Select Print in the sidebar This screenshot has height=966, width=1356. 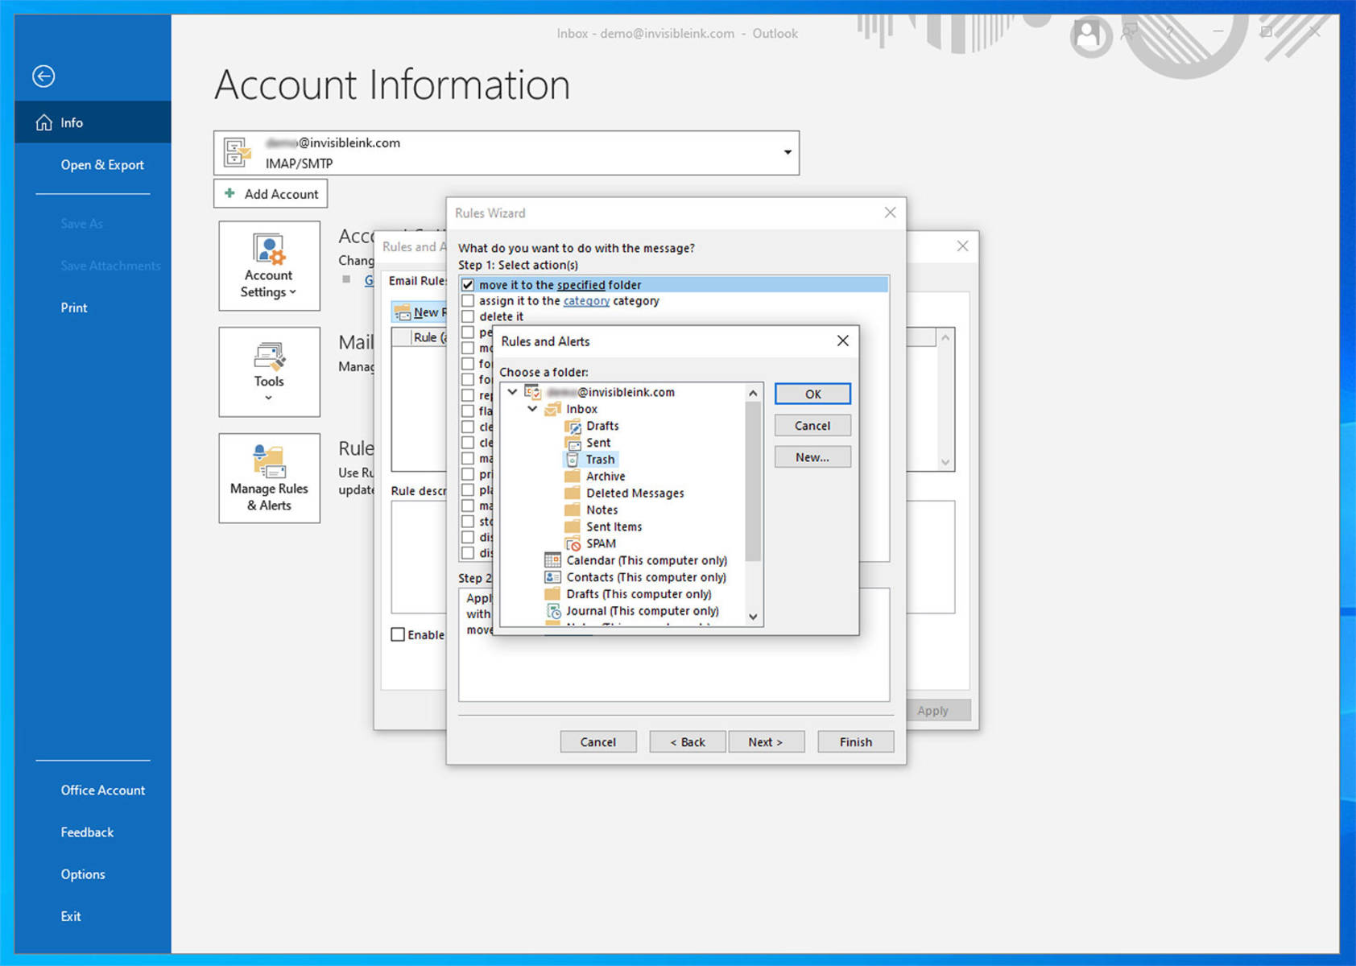74,308
